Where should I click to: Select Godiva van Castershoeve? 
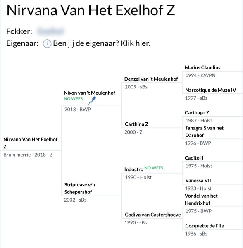click(x=153, y=215)
